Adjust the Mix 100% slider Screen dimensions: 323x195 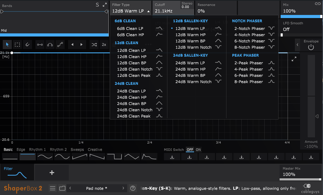301,16
